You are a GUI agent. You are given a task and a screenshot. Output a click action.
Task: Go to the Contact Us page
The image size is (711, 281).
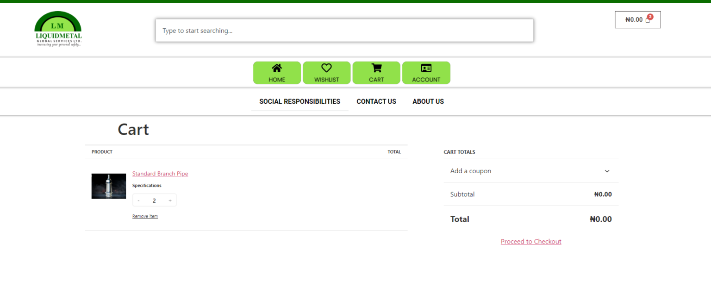376,101
